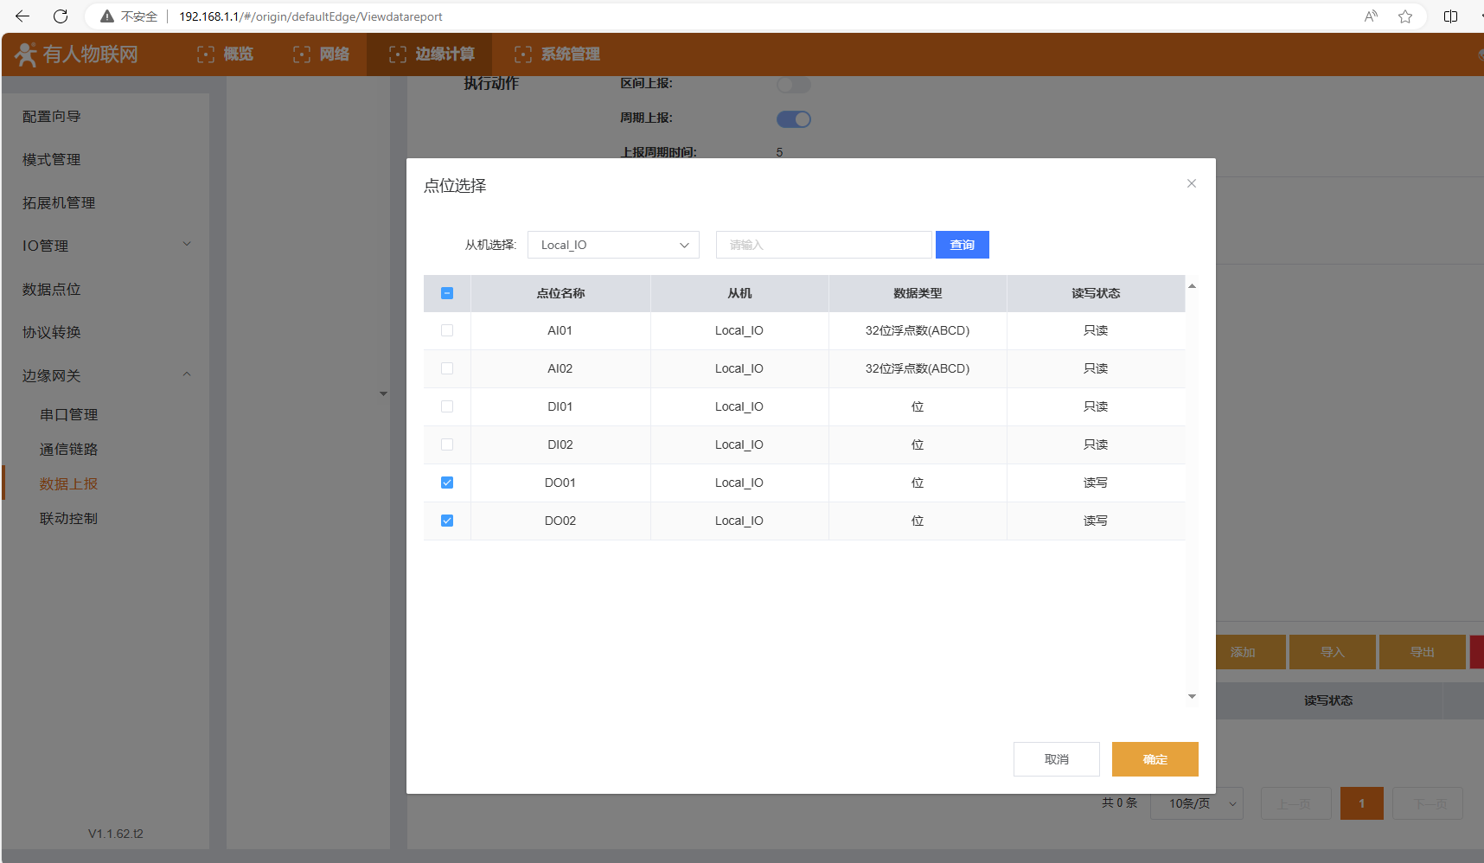Viewport: 1484px width, 863px height.
Task: Expand the IO管理 sidebar menu
Action: [x=106, y=246]
